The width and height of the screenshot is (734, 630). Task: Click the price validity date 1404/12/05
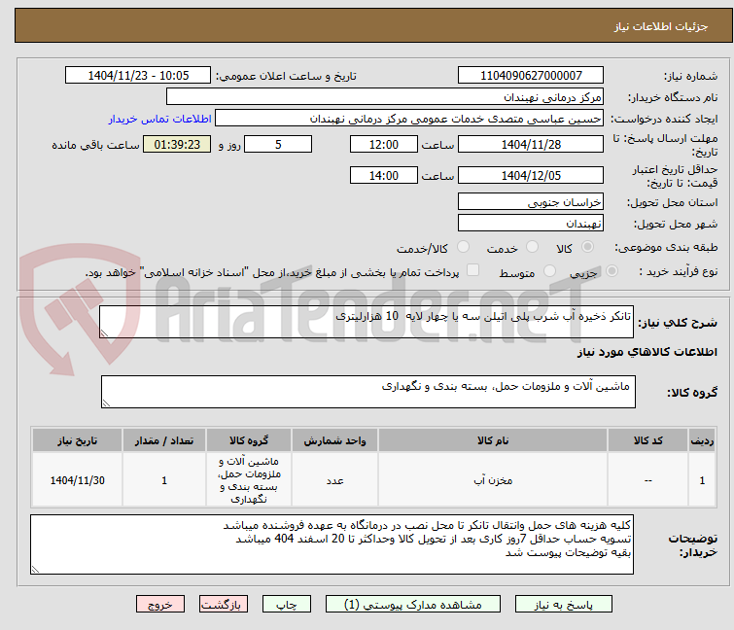531,175
